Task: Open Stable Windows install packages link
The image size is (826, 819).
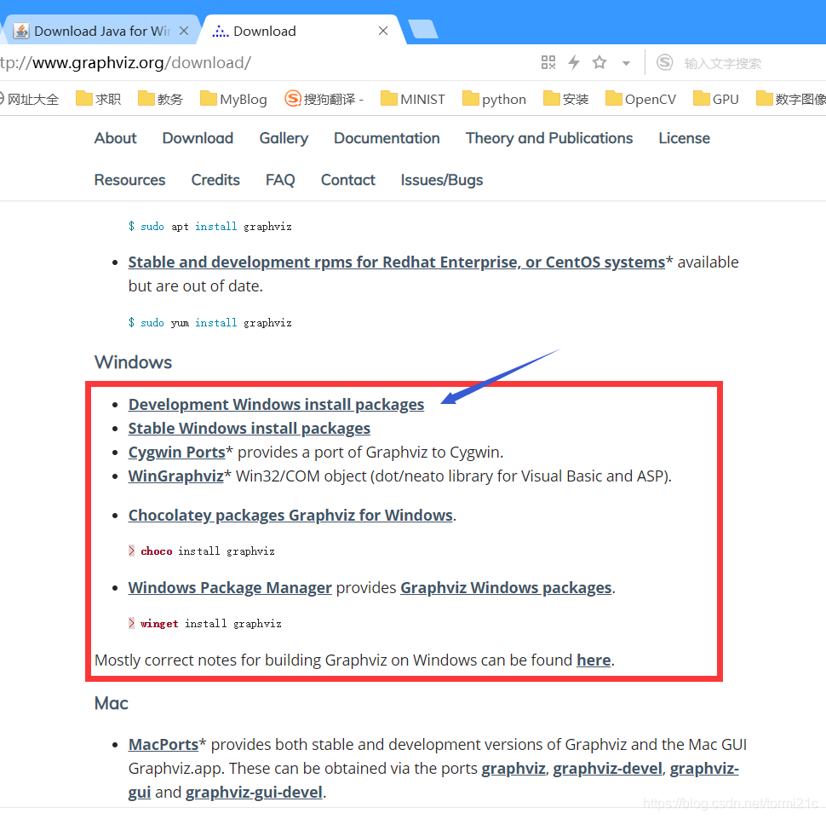Action: pyautogui.click(x=250, y=428)
